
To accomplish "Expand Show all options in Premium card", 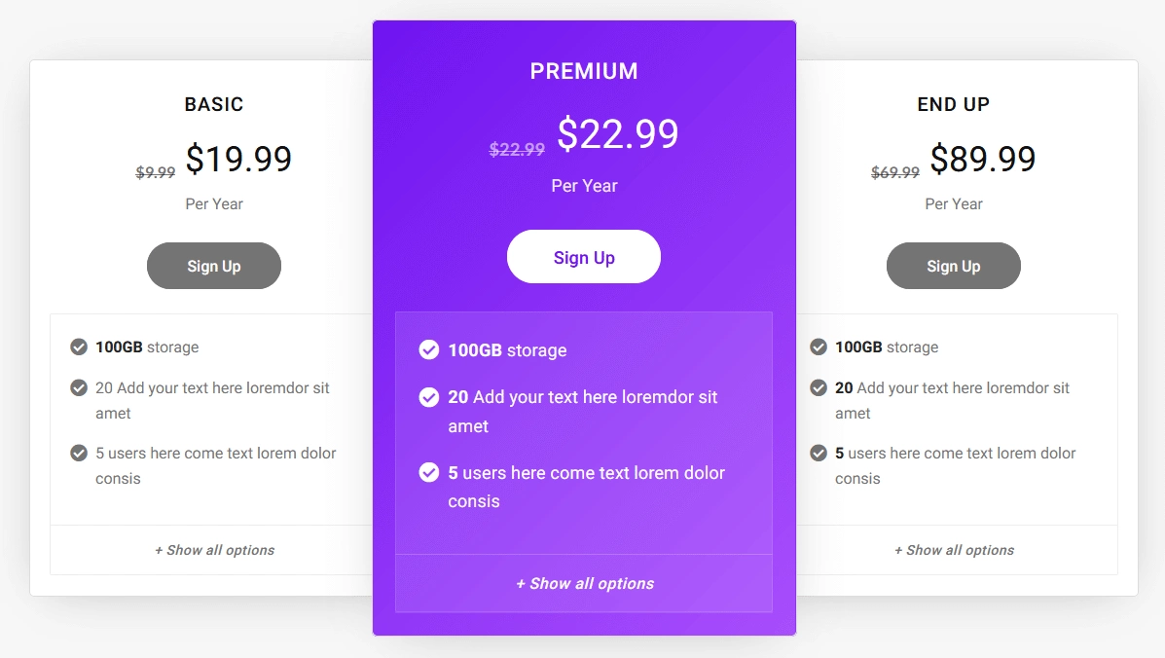I will 584,584.
